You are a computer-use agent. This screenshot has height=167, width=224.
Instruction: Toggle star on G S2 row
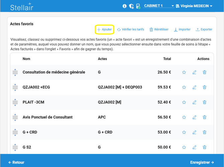[x=184, y=147]
